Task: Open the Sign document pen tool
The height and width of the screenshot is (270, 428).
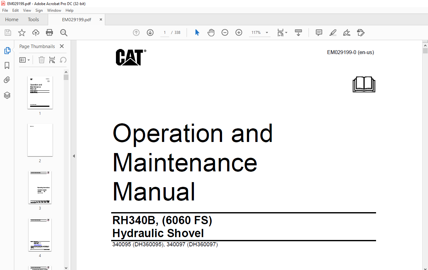Action: pos(347,33)
